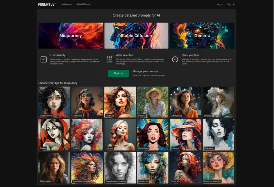Screen dimensions: 274x187
Task: Click the User-friendly checkmark icon
Action: point(44,59)
